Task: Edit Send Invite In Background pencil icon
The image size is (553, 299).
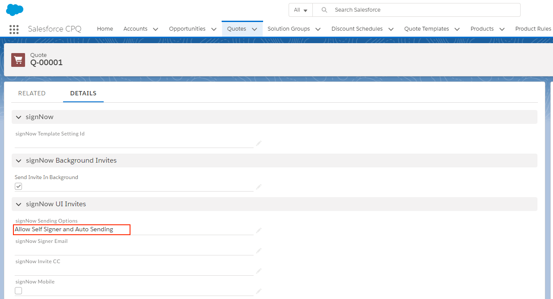Action: tap(259, 187)
